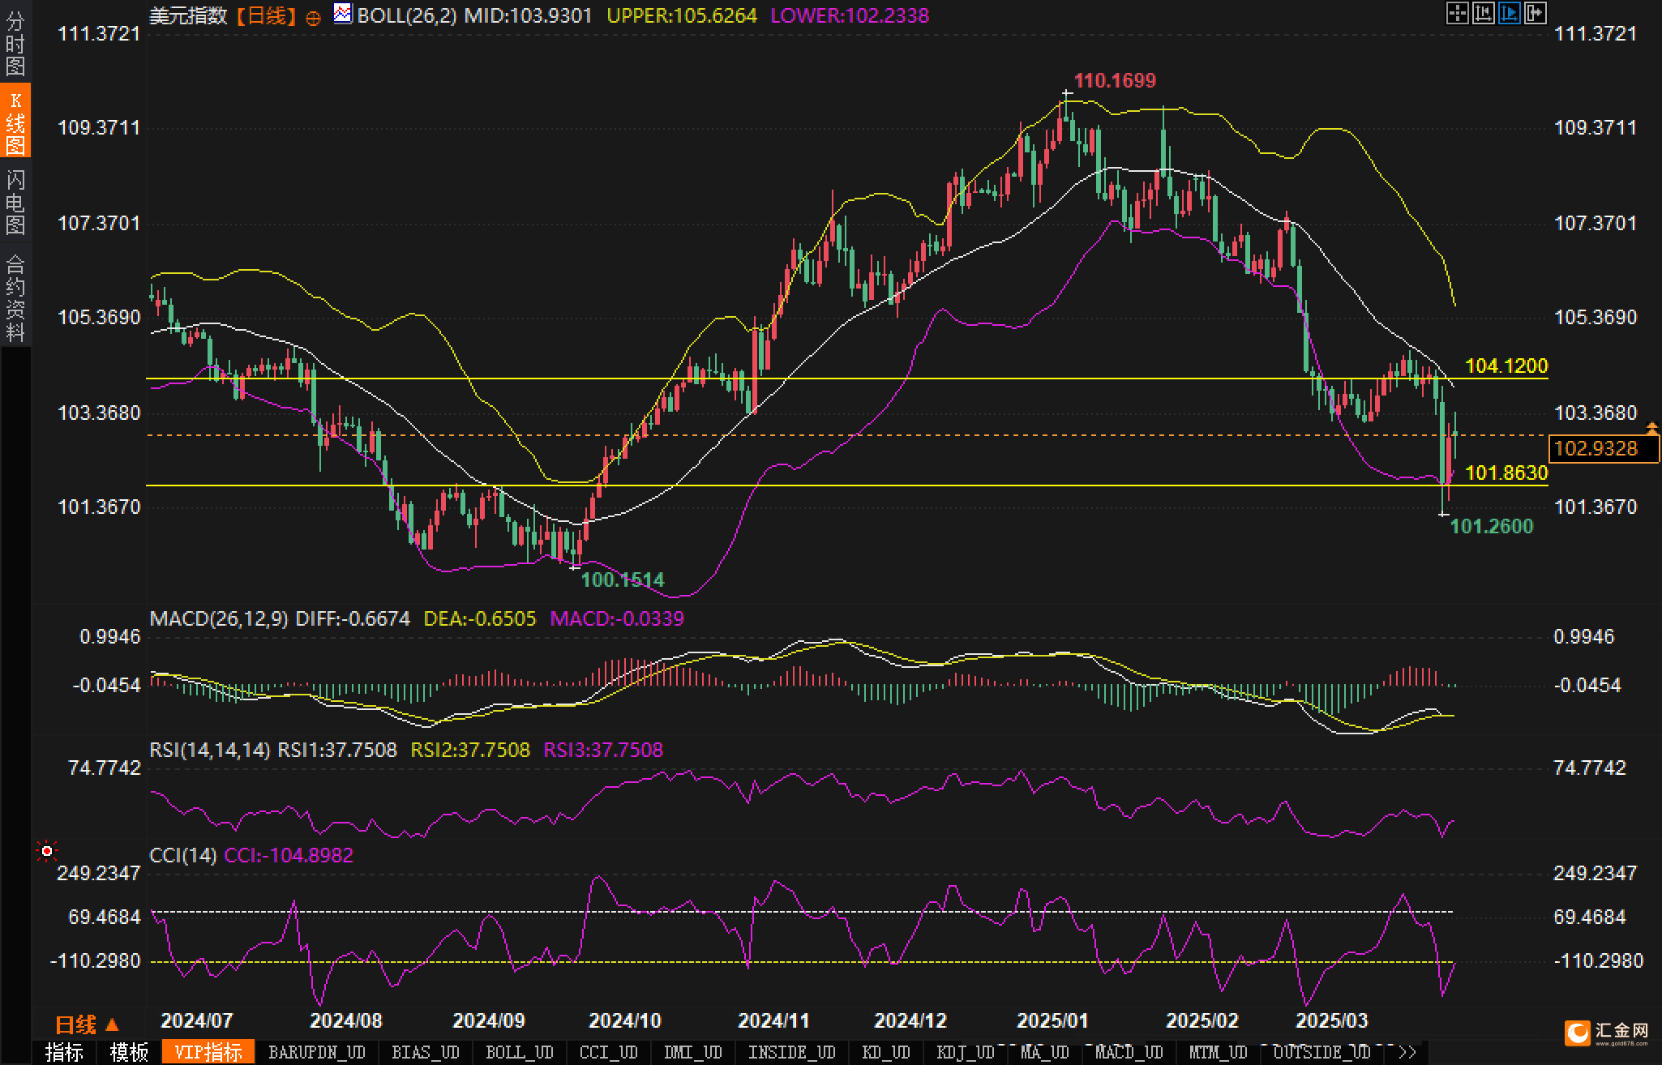Click the RSI1:37.7508 value
The image size is (1662, 1065).
337,750
